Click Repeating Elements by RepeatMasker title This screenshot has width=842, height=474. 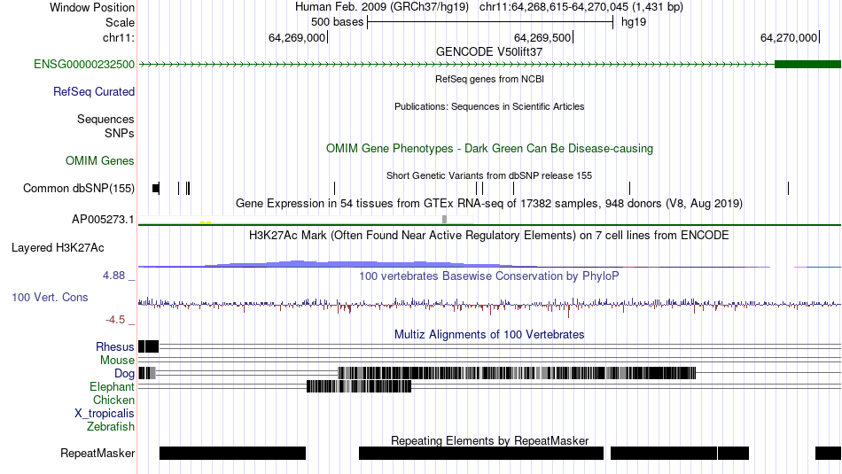tap(490, 440)
